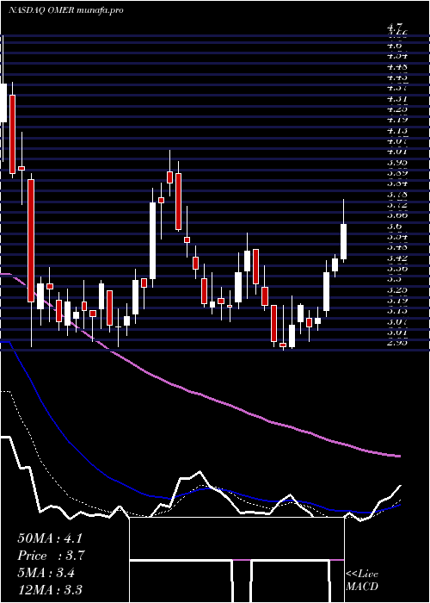Click the <<Live MACD label
This screenshot has height=603, width=430.
(362, 581)
